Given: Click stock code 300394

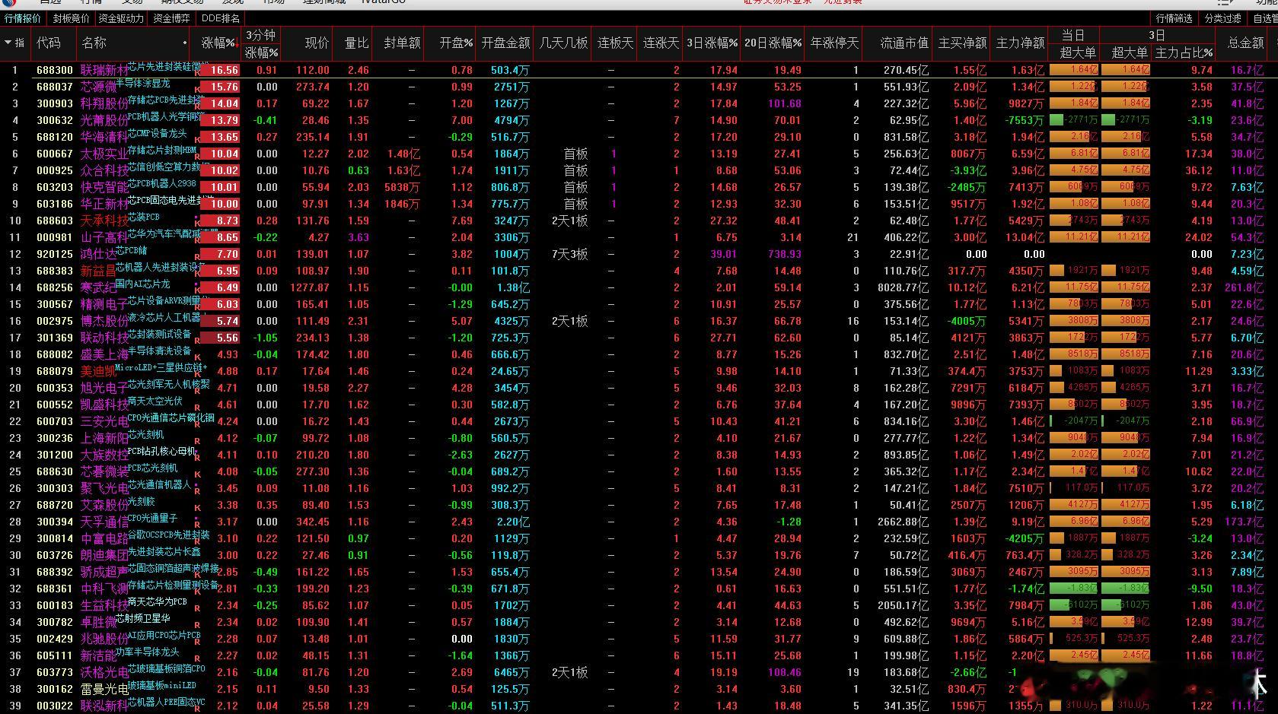Looking at the screenshot, I should pos(55,522).
